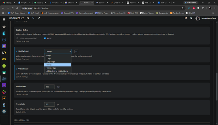The image size is (218, 125).
Task: Go to the Organizr home sidebar icon
Action: tap(4, 27)
